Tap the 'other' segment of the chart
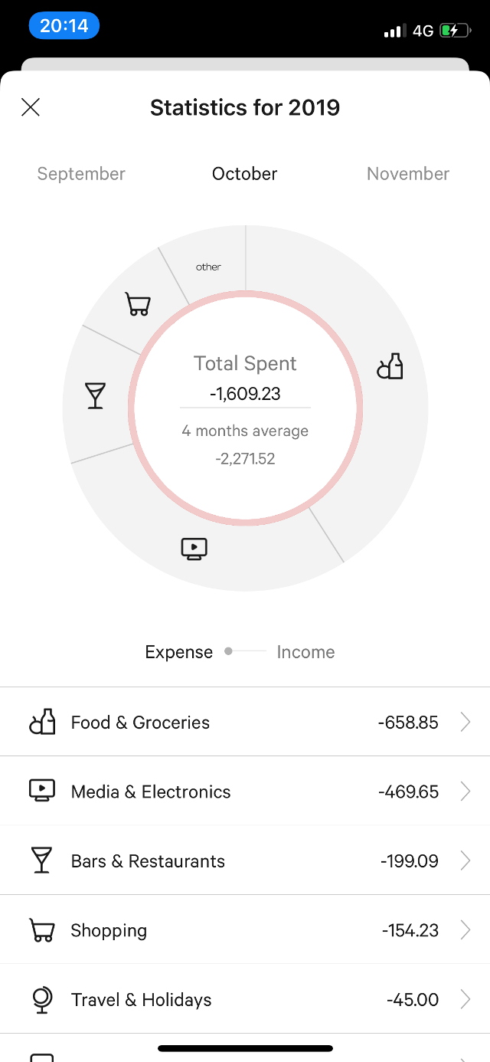Screen dimensions: 490x1062 (x=208, y=267)
